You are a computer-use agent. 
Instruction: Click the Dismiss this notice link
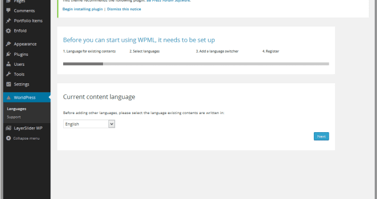pyautogui.click(x=124, y=9)
